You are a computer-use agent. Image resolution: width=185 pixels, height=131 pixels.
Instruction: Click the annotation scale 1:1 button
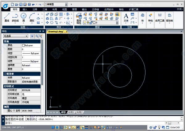point(110,128)
